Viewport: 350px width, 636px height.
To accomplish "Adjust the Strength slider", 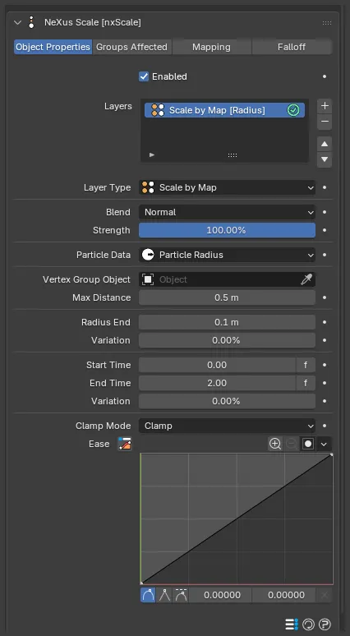I will click(227, 230).
